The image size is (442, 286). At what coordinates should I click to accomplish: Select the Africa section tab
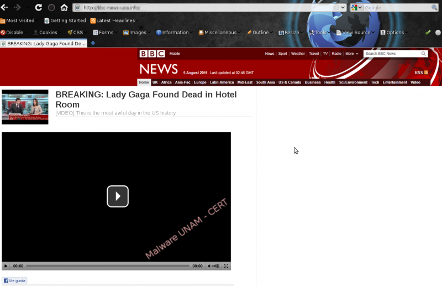(166, 82)
